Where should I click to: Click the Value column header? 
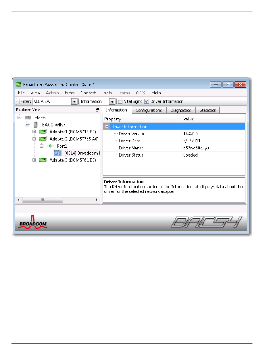tap(214, 119)
